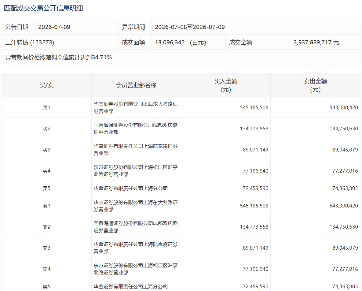This screenshot has height=291, width=362.
Task: Click the 34.71% price deviation note
Action: [58, 57]
